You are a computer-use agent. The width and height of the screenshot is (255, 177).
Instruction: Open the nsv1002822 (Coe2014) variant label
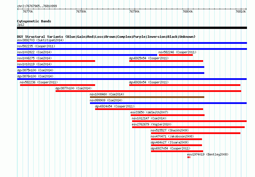click(x=34, y=52)
